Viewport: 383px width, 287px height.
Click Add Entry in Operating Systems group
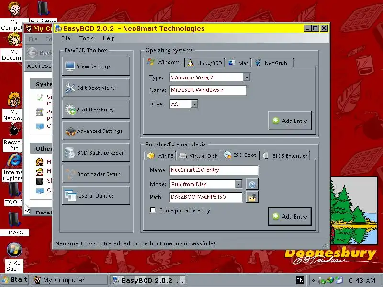290,121
